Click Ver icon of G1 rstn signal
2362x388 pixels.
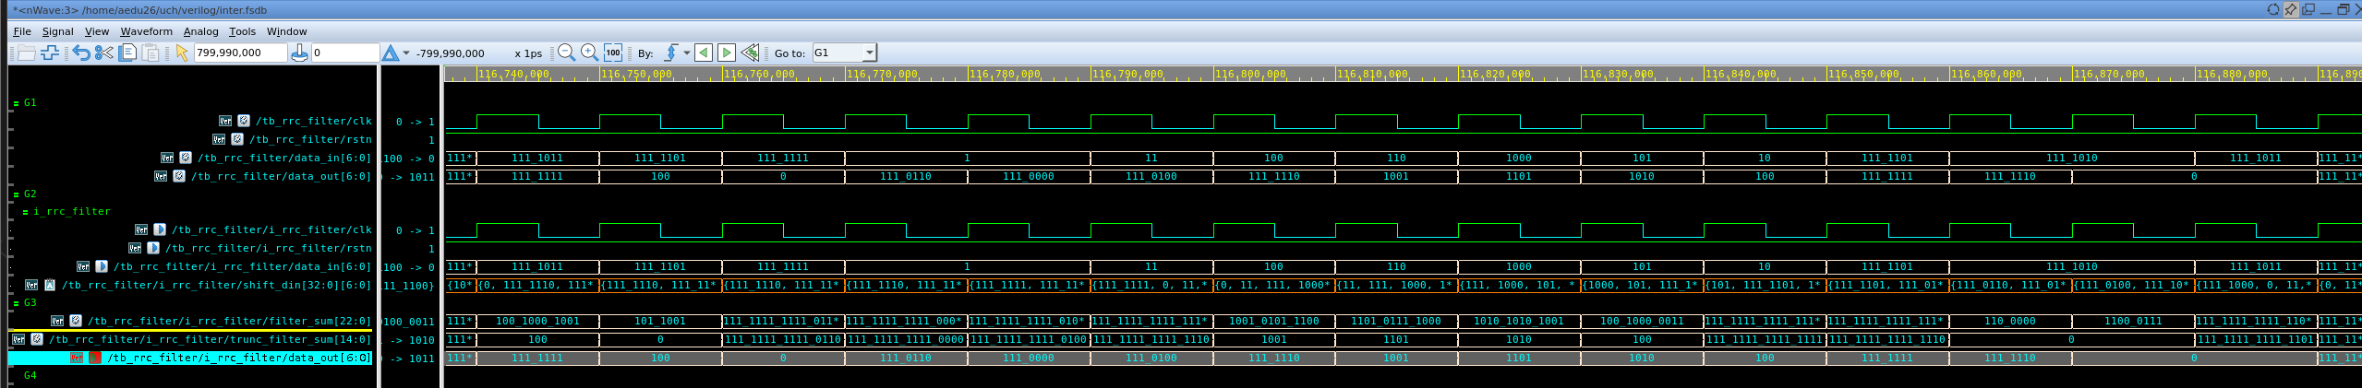(219, 139)
